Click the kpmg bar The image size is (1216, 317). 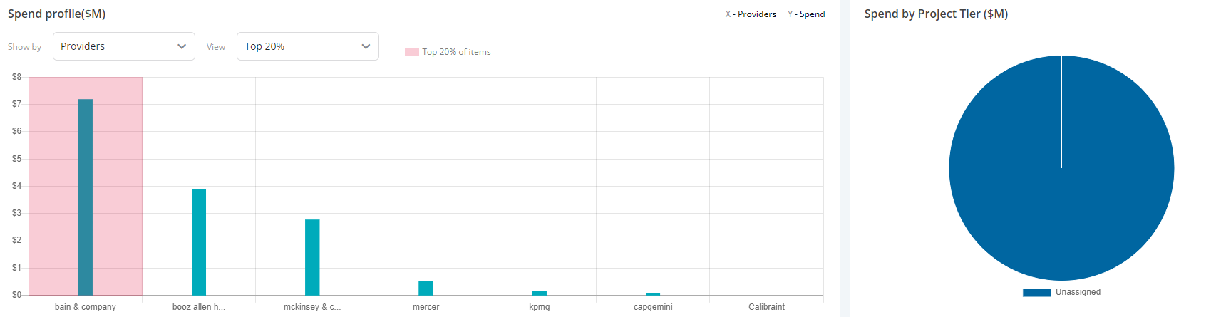click(540, 293)
